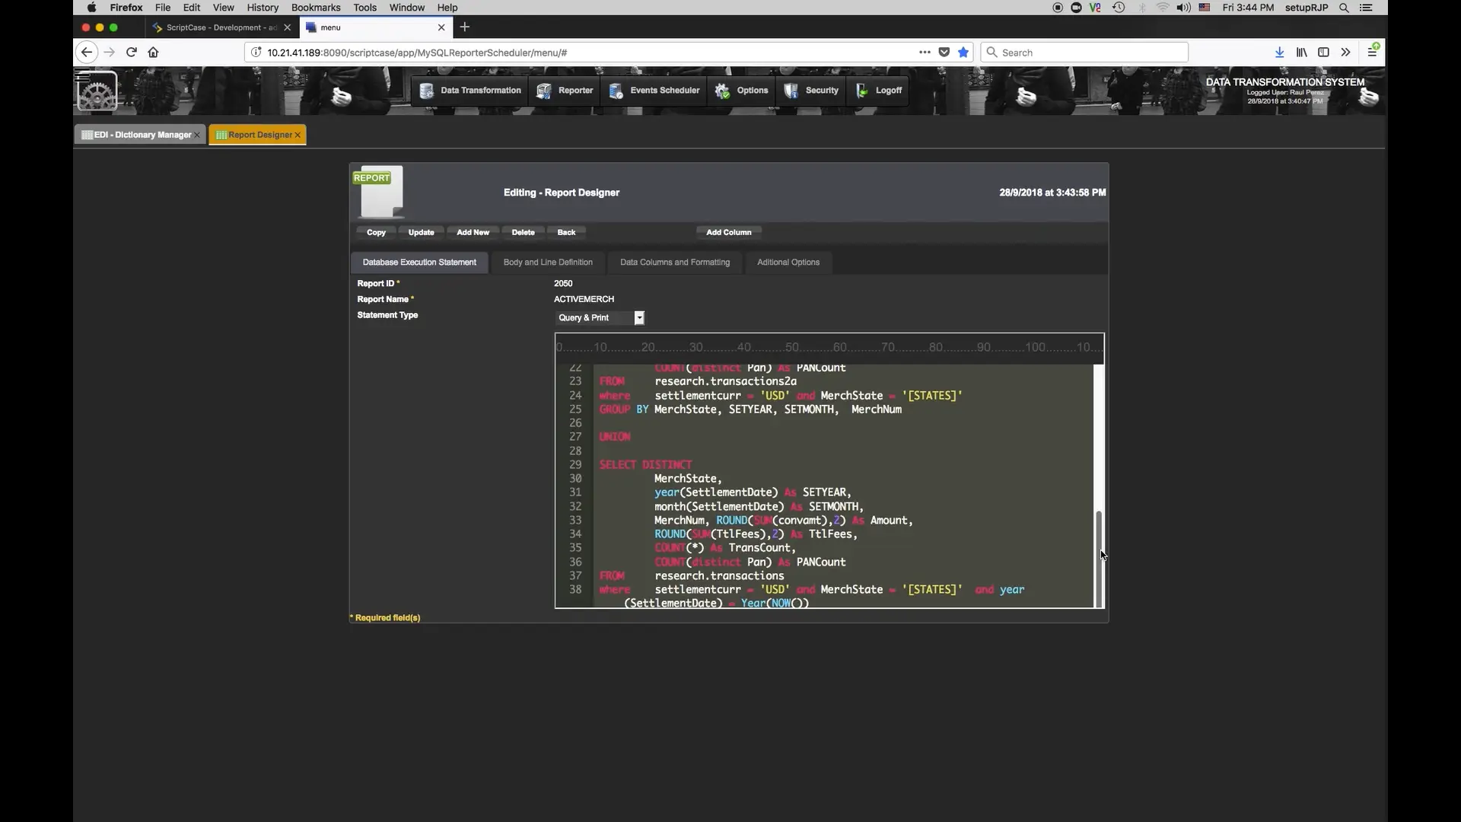1461x822 pixels.
Task: Click the Logoff icon
Action: click(x=862, y=91)
